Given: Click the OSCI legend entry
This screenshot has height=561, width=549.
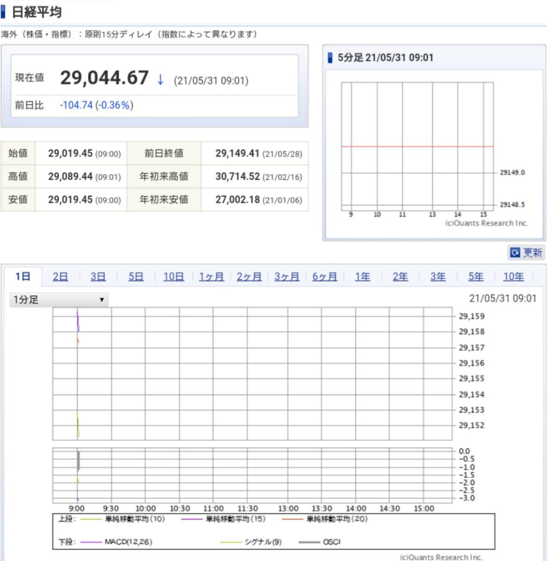Looking at the screenshot, I should coord(320,542).
